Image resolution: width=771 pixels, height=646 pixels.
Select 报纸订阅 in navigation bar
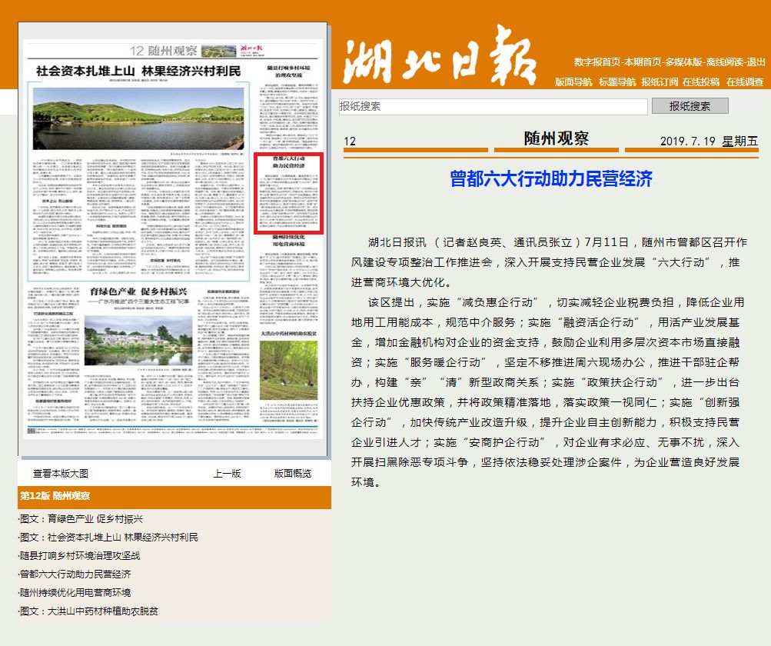660,82
